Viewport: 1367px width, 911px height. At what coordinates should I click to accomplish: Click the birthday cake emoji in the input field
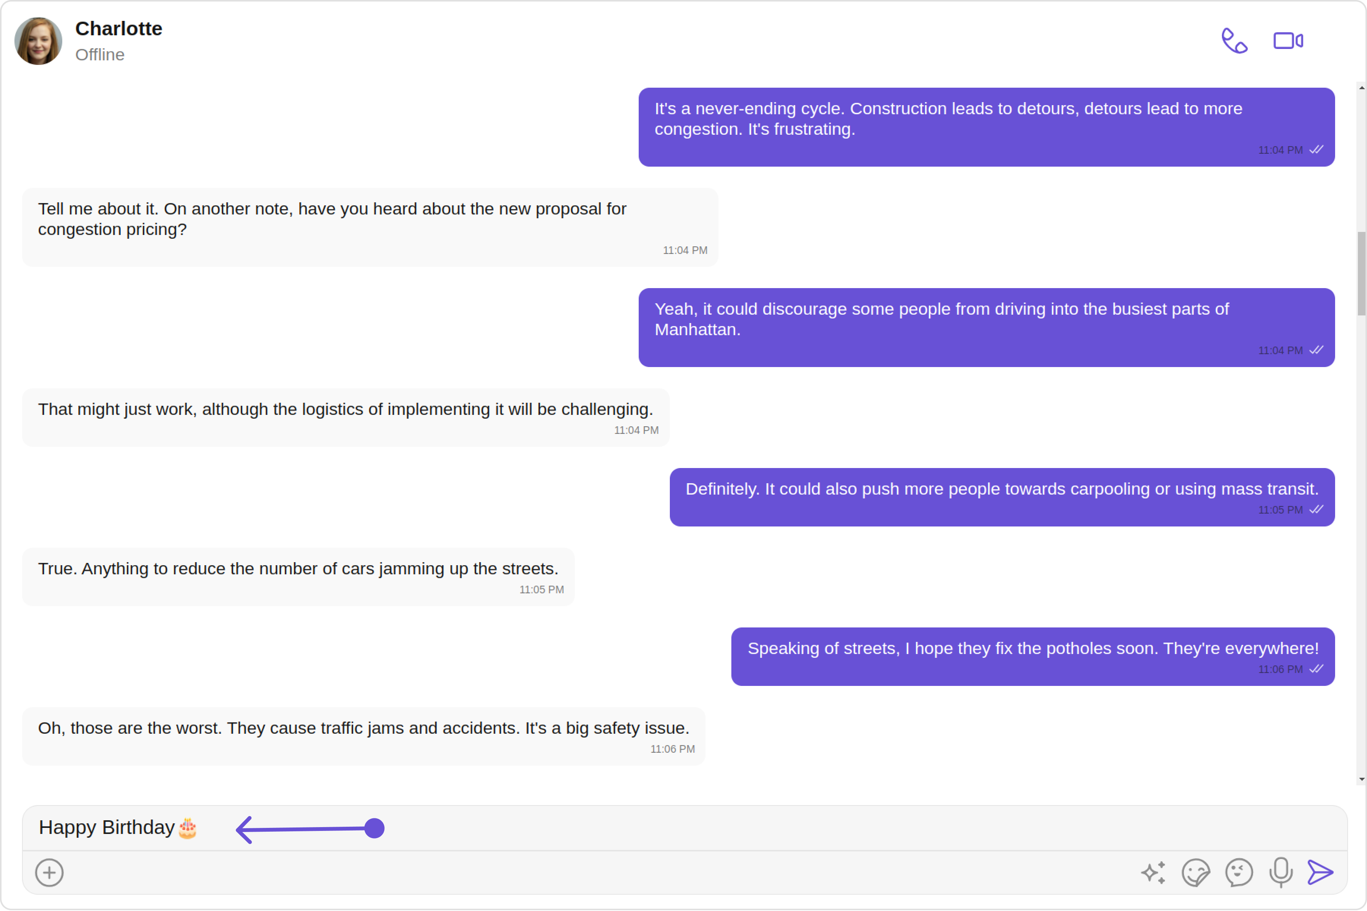187,829
